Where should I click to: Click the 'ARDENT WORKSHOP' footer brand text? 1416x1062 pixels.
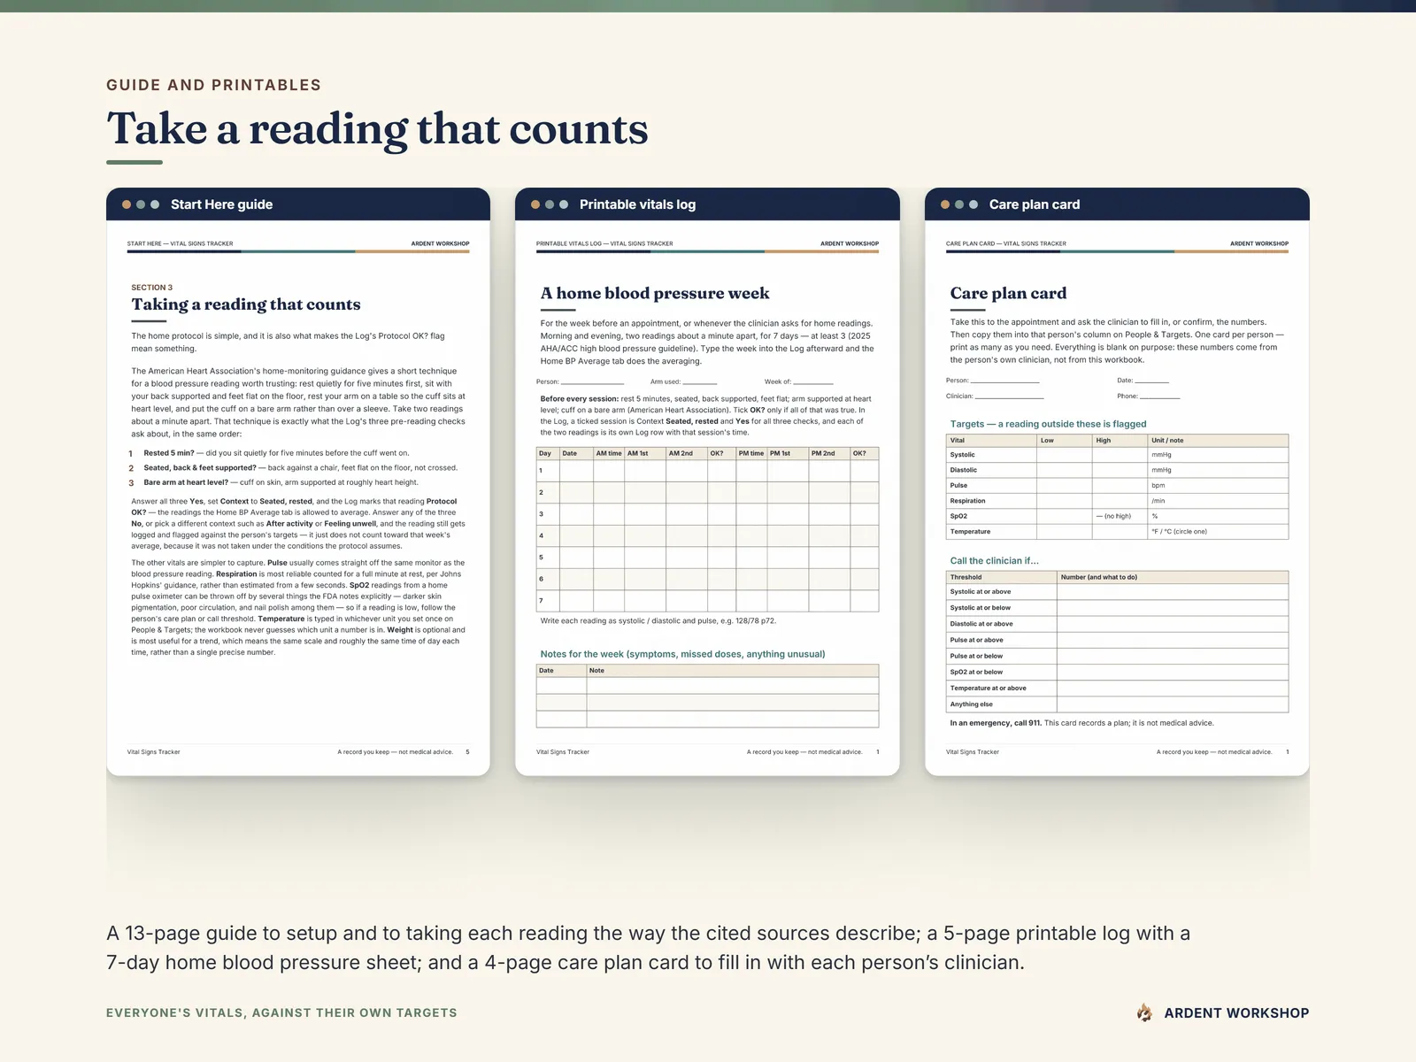click(1236, 1013)
